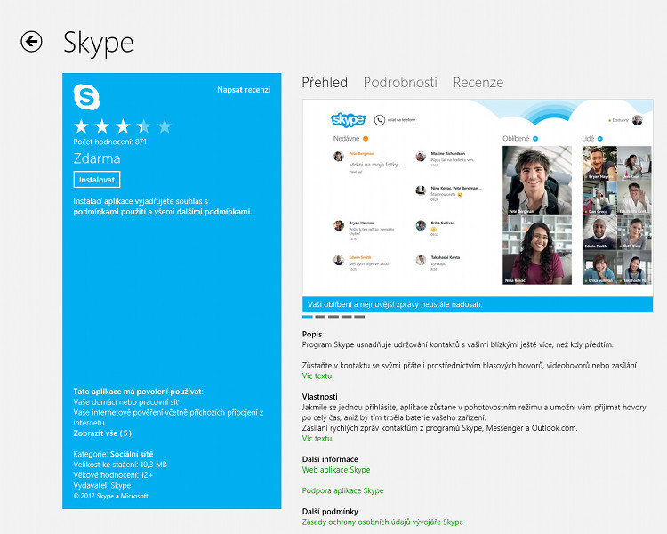Switch to the Podrobnosti tab
Viewport: 667px width, 534px height.
[400, 82]
